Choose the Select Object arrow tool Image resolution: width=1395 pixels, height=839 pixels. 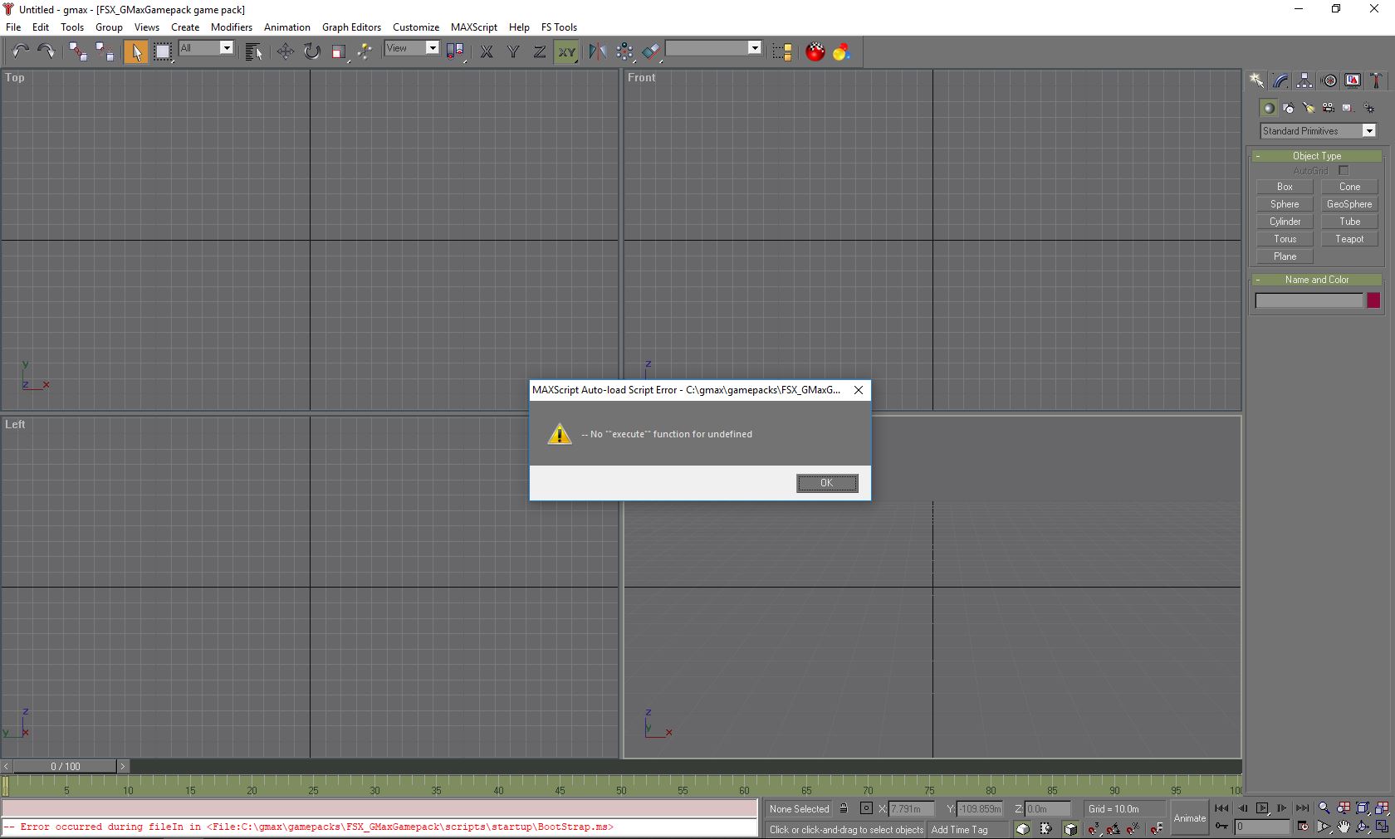[x=135, y=52]
